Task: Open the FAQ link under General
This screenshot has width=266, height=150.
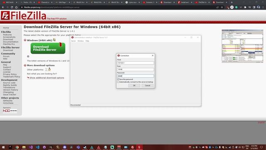Action: [5, 65]
